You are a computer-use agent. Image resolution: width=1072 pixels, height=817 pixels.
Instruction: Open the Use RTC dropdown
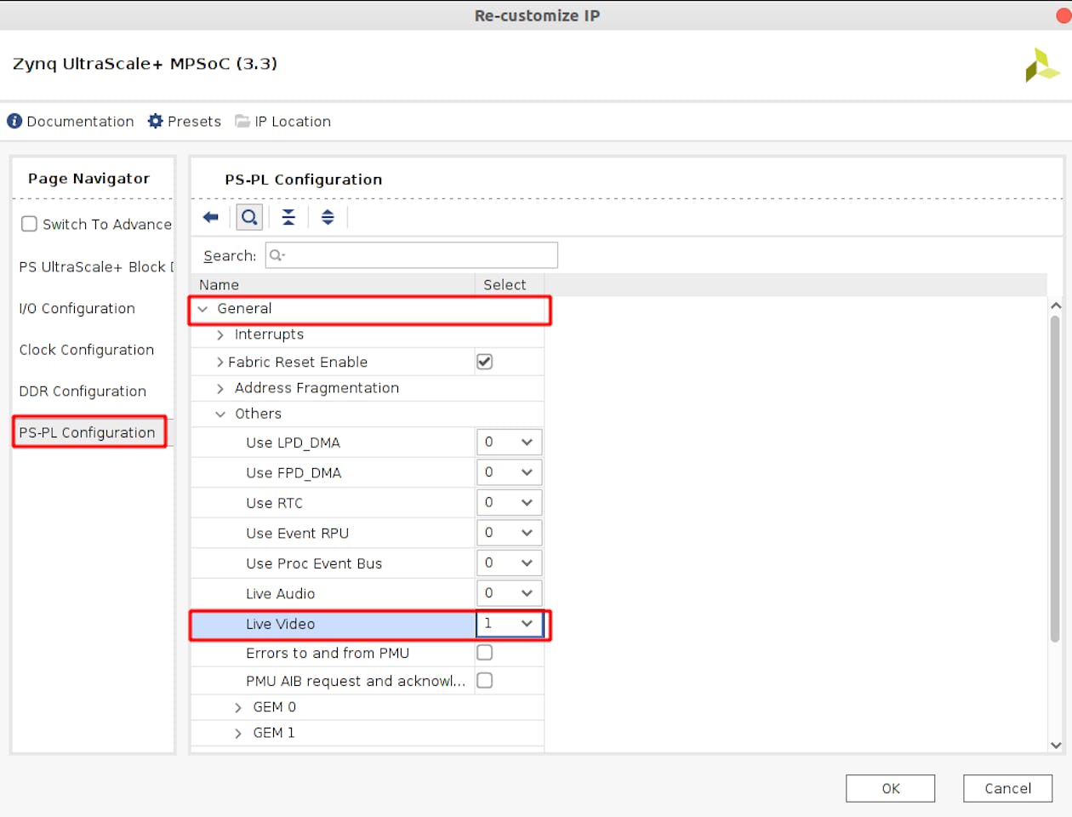click(x=509, y=502)
